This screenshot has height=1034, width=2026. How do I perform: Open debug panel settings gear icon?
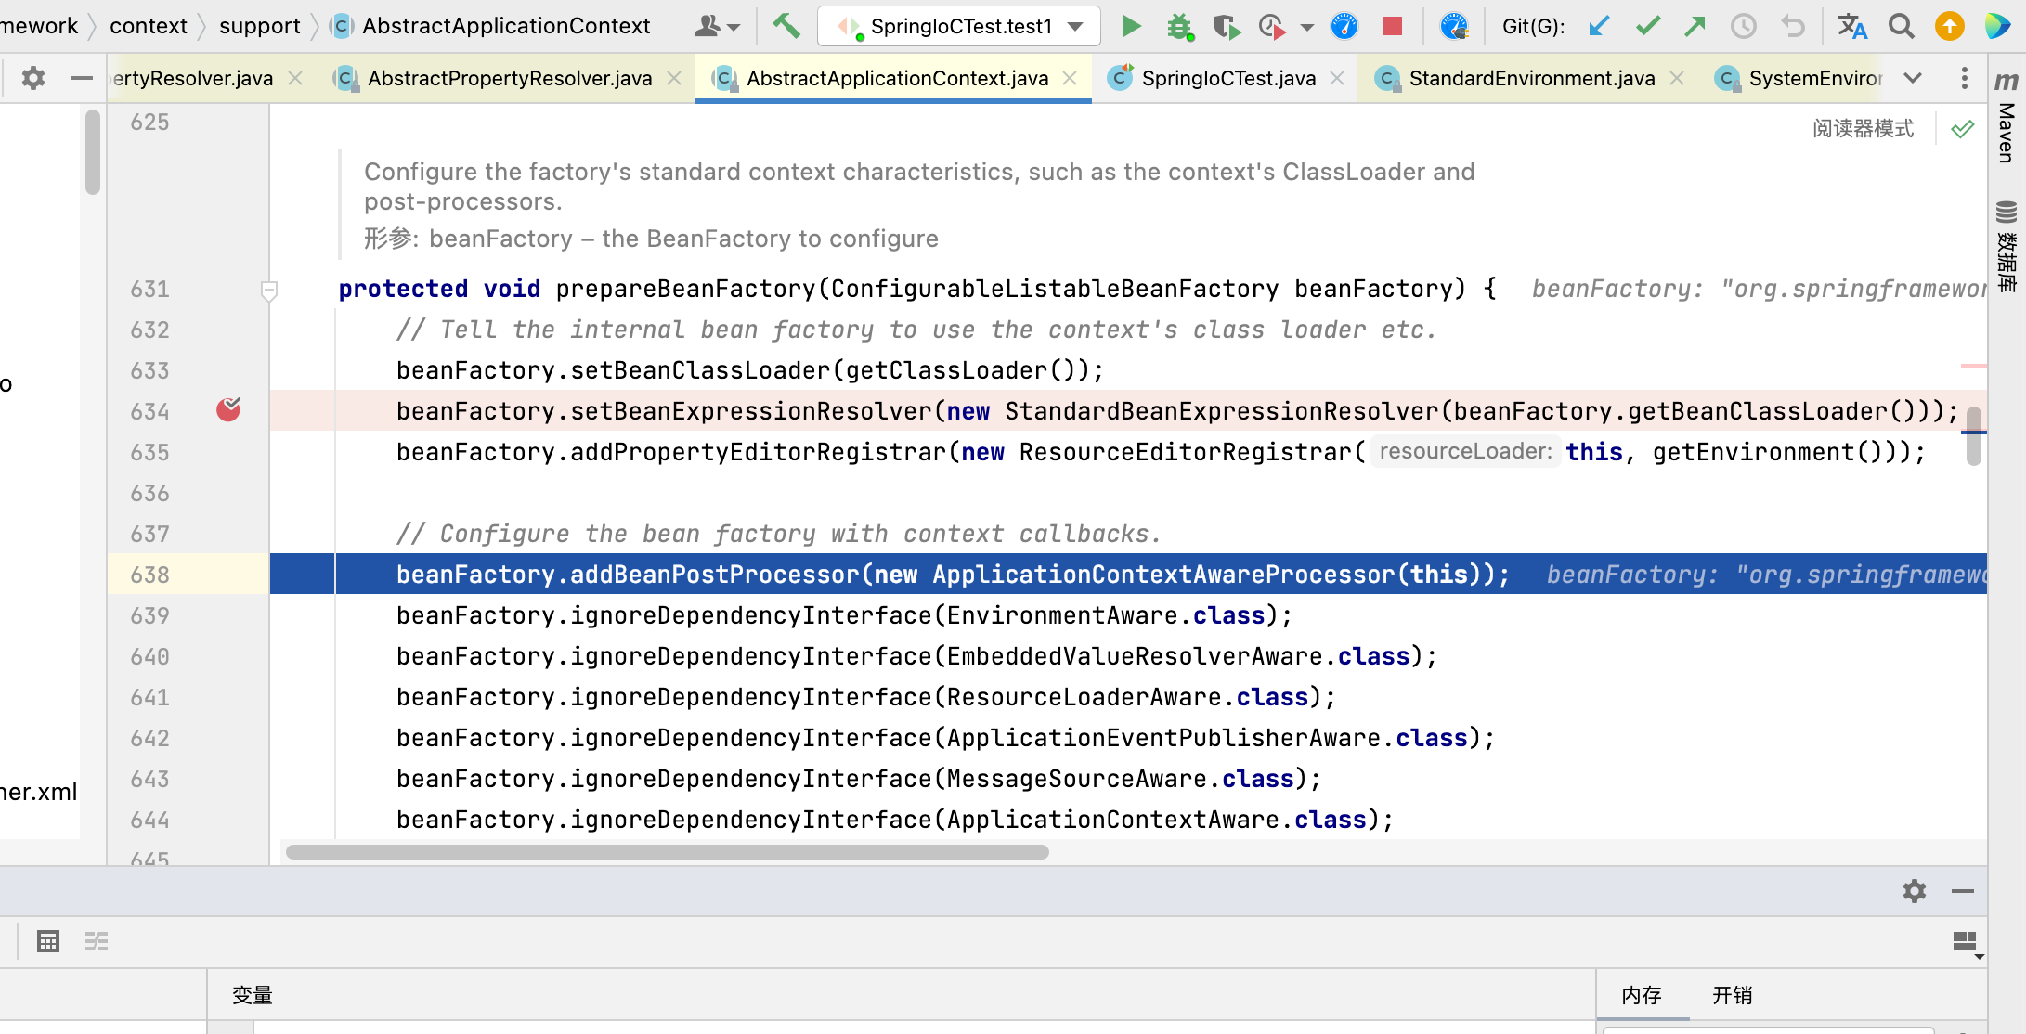click(x=1914, y=891)
